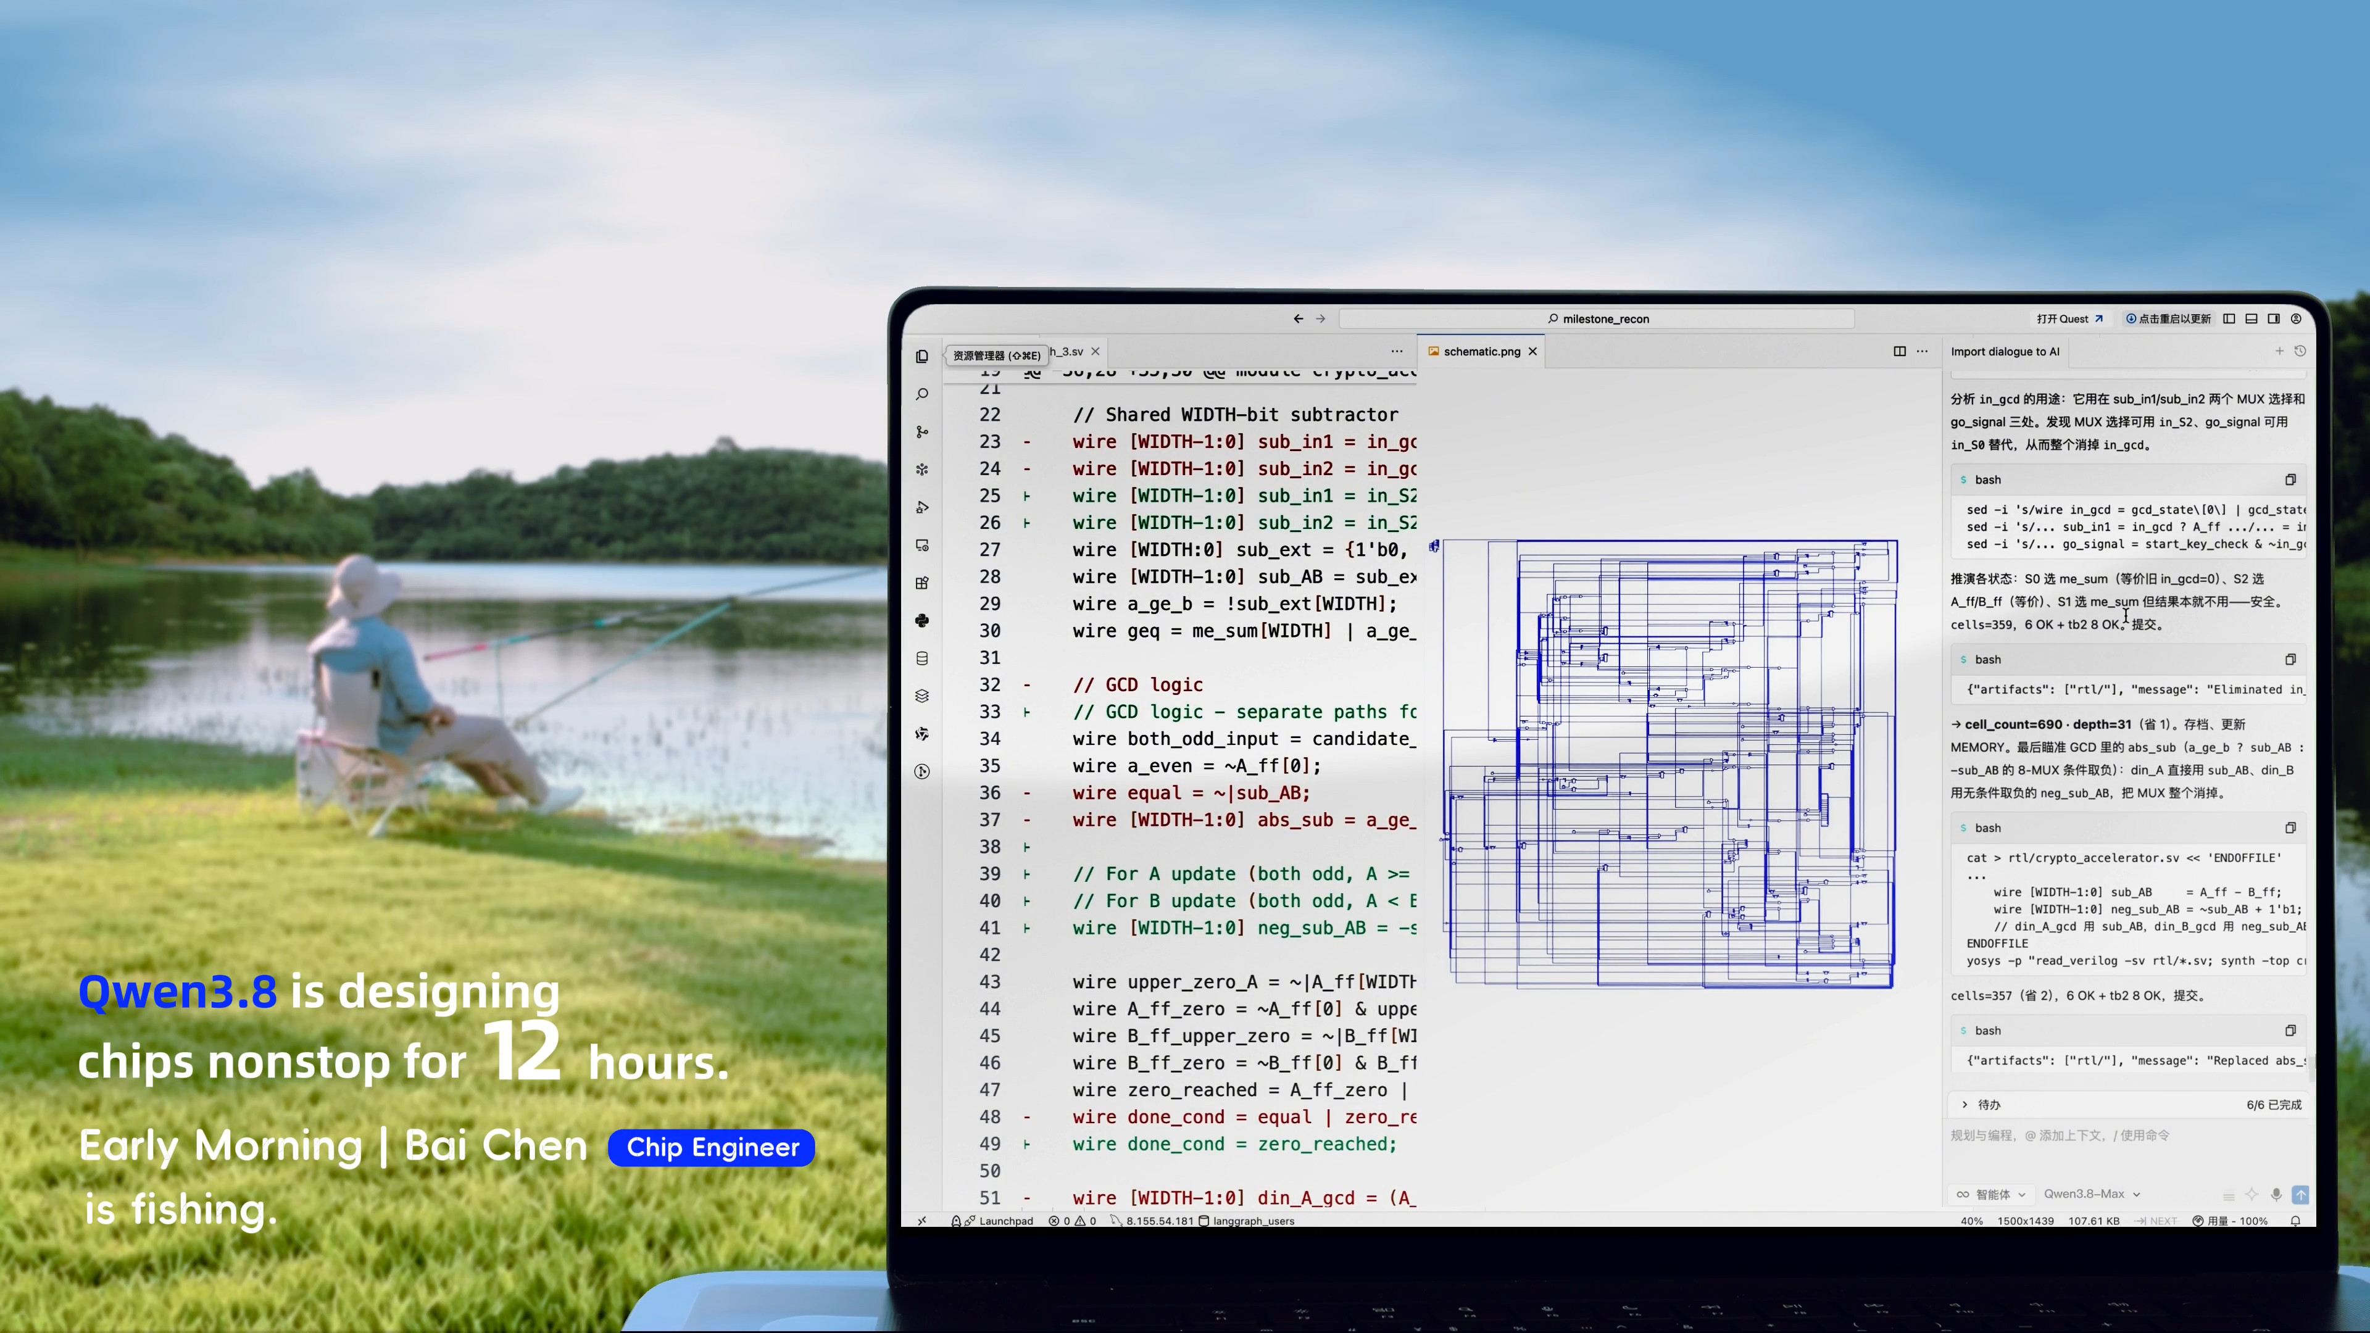
Task: Copy the last bash block at the bottom
Action: click(2290, 1031)
